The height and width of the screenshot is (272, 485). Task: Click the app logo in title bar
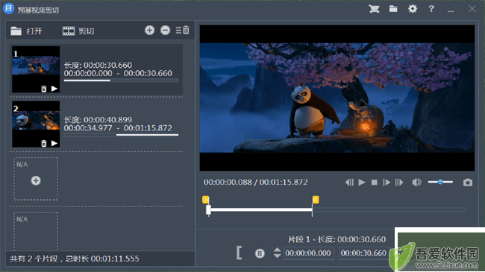8,9
